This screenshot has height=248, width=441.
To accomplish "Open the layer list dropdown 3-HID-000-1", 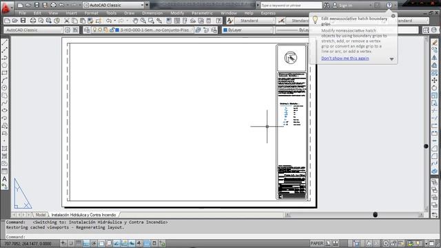I will pos(142,30).
